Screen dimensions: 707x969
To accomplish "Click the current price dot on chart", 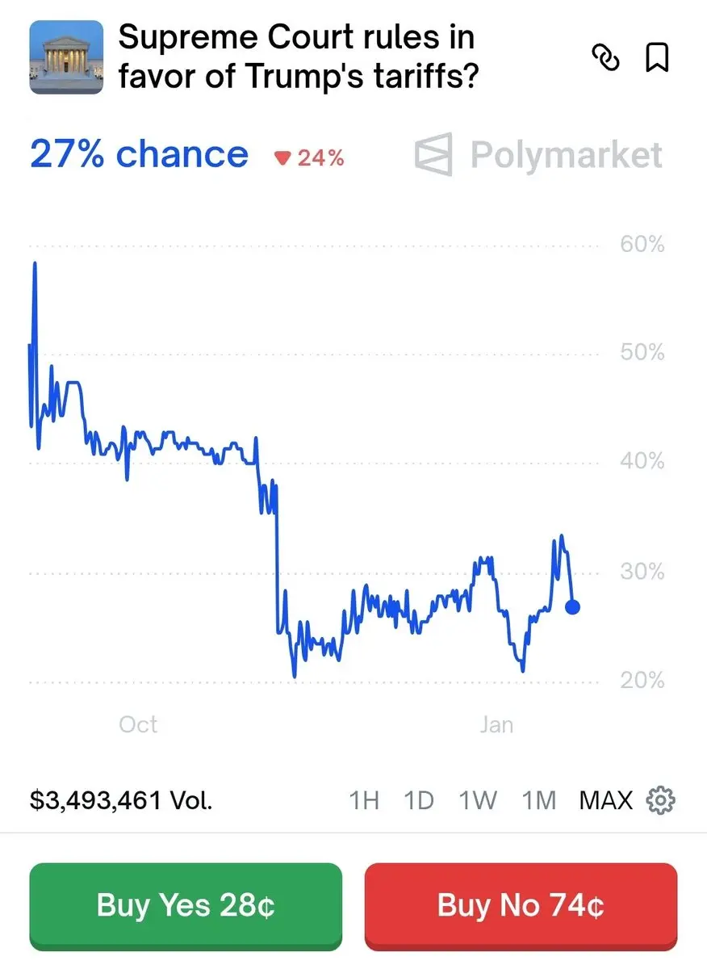I will (572, 606).
